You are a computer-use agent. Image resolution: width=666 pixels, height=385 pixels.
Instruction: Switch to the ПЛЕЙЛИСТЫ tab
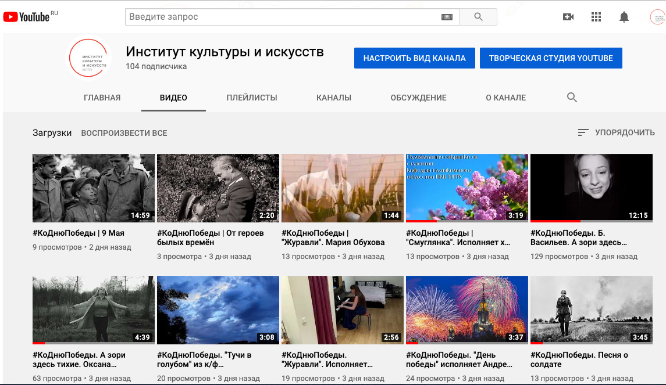click(253, 98)
